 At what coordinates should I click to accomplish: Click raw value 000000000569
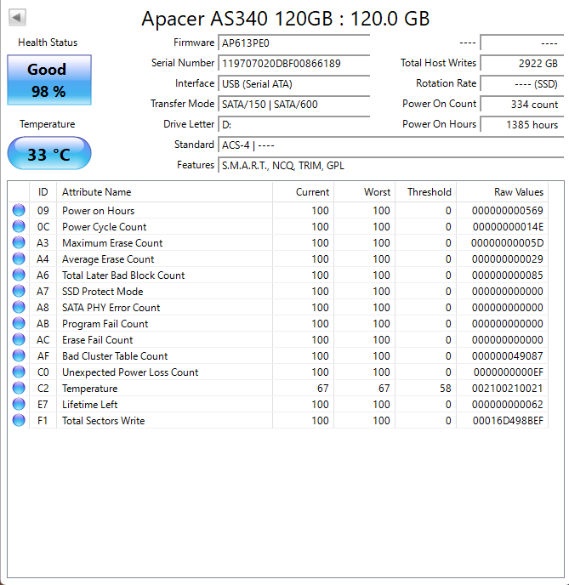(508, 211)
